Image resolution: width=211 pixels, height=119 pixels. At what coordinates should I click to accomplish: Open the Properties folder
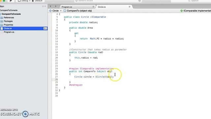8,25
